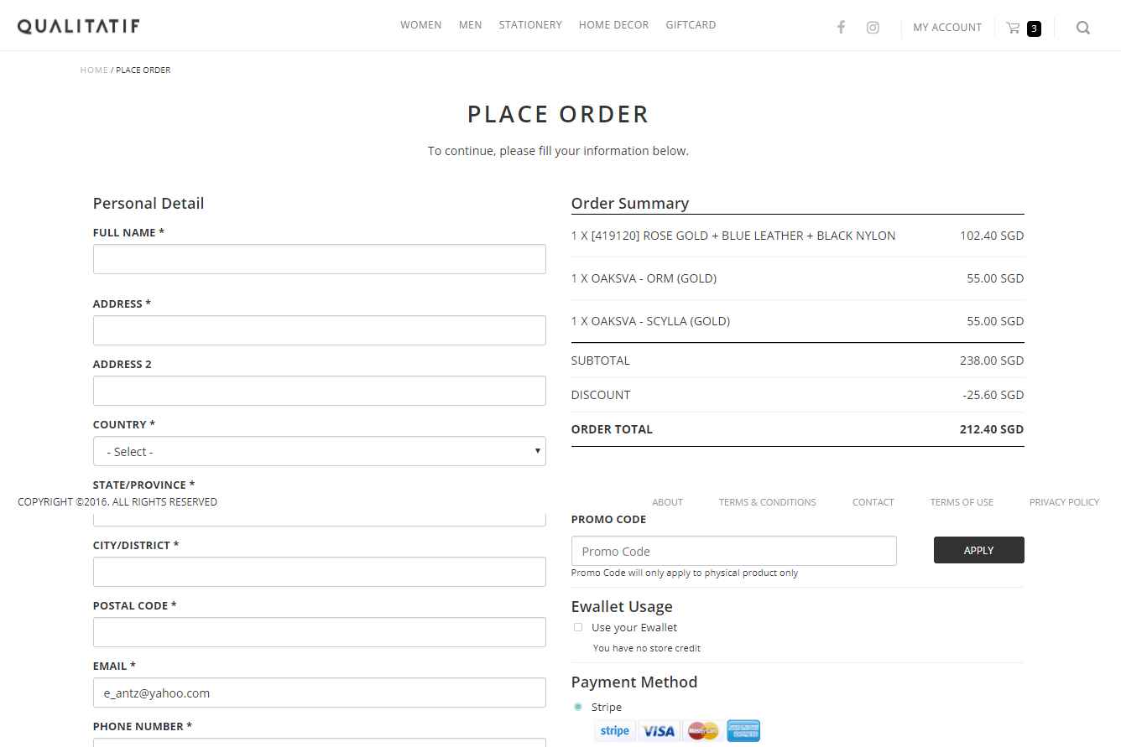
Task: Click the Visa card logo
Action: 659,731
